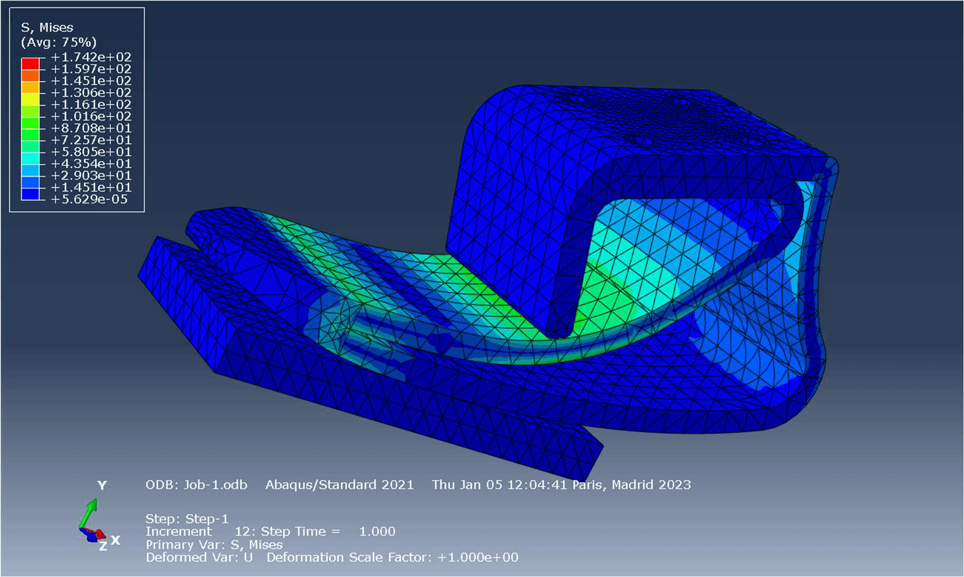Click the legend value +1.597e+02
Image resolution: width=964 pixels, height=577 pixels.
pyautogui.click(x=91, y=69)
